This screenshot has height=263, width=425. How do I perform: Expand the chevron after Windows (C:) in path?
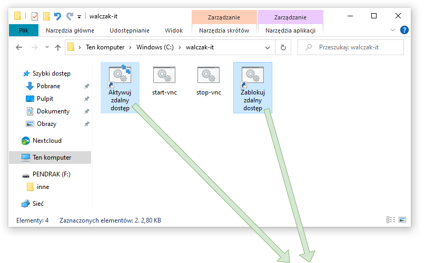[x=180, y=48]
